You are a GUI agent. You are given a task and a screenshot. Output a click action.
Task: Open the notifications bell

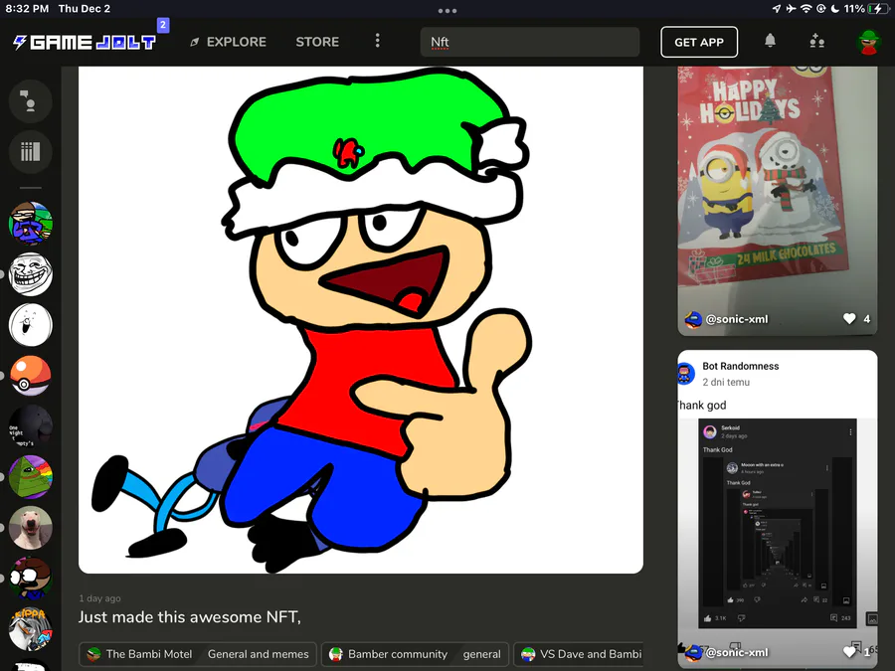[770, 41]
